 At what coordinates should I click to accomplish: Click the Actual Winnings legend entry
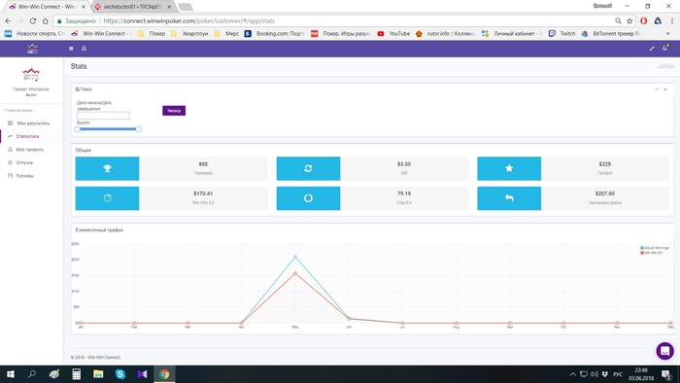pos(655,248)
